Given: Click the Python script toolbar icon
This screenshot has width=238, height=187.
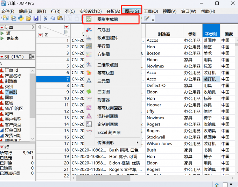Looking at the screenshot, I should 21,18.
